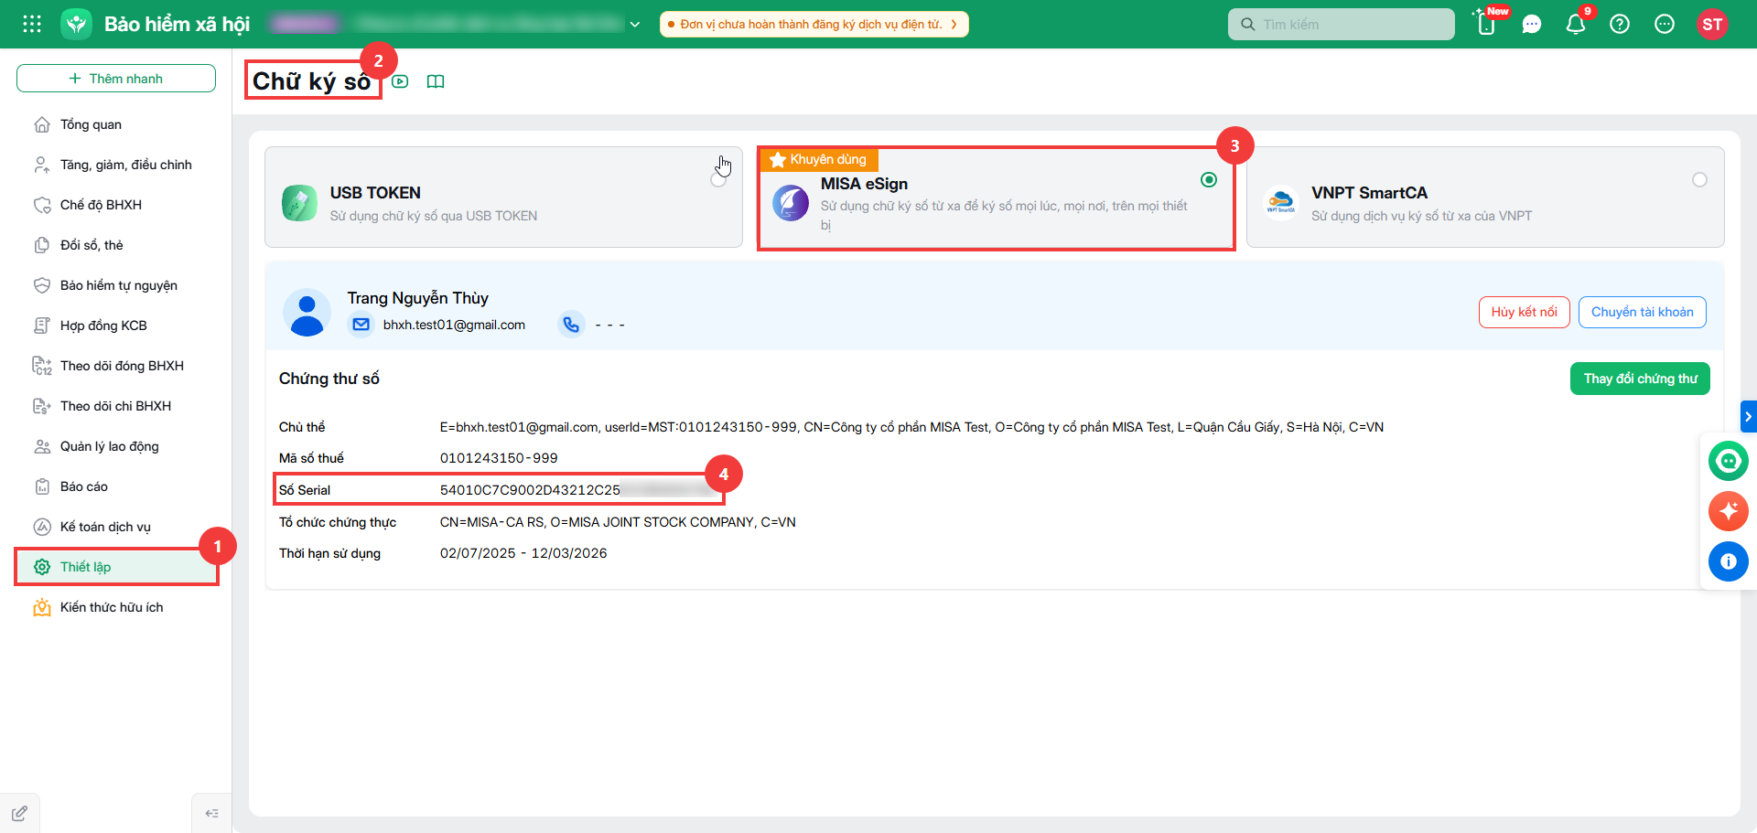Viewport: 1757px width, 833px height.
Task: Click the Tìm kiếm search field
Action: coord(1342,25)
